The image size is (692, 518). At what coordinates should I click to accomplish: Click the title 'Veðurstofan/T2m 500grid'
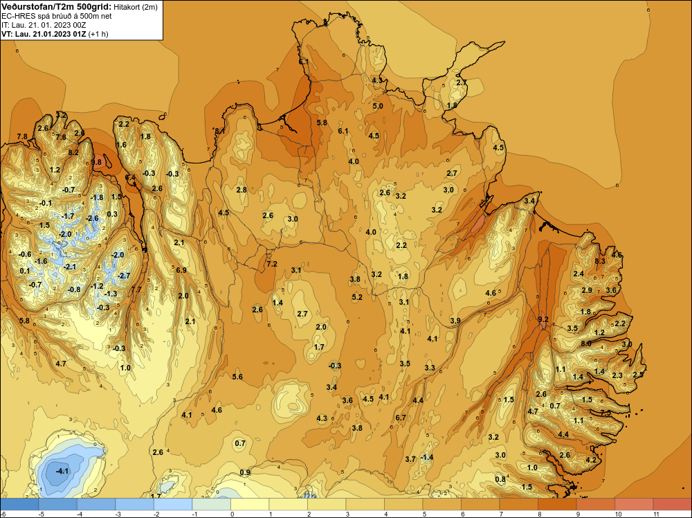[x=56, y=7]
